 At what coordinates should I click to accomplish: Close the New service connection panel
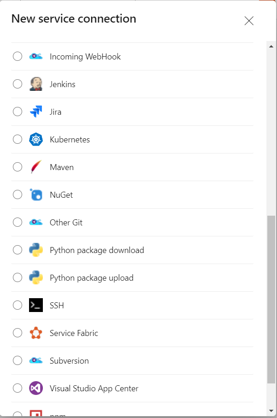(249, 21)
